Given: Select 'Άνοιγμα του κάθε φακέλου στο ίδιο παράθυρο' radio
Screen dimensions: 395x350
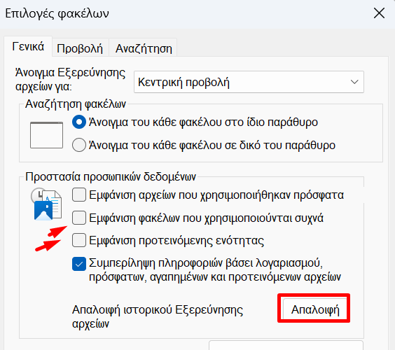Looking at the screenshot, I should coord(79,122).
